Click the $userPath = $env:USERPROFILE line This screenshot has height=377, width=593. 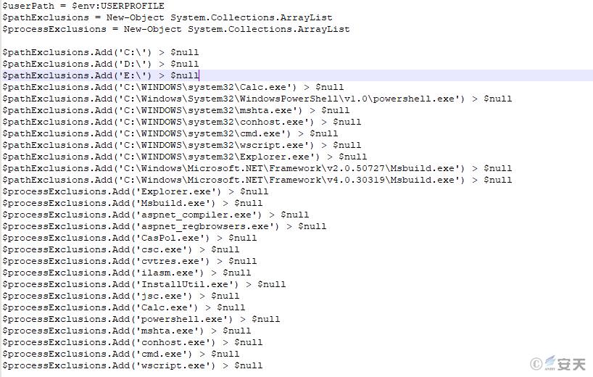click(83, 6)
